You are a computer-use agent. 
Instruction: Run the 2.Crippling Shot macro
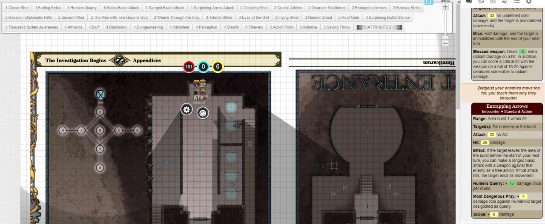click(254, 8)
